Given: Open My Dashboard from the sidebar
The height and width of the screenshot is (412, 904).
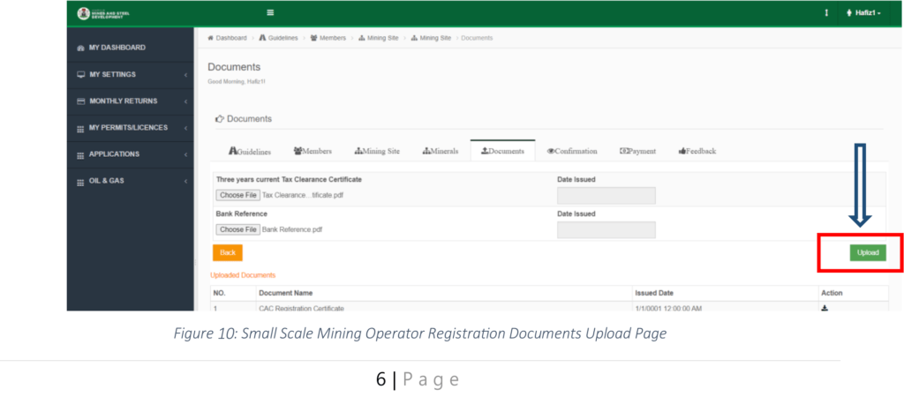Looking at the screenshot, I should point(117,48).
